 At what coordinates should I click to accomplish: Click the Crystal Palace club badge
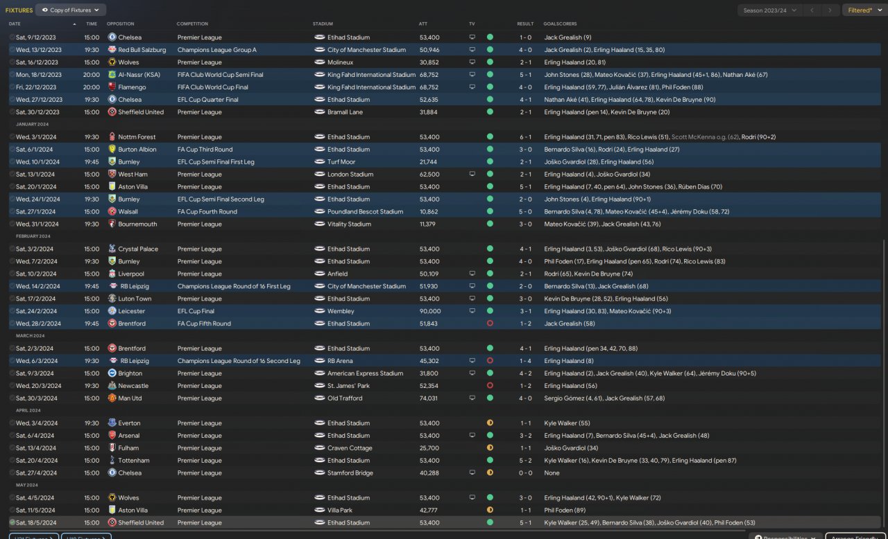click(x=112, y=249)
